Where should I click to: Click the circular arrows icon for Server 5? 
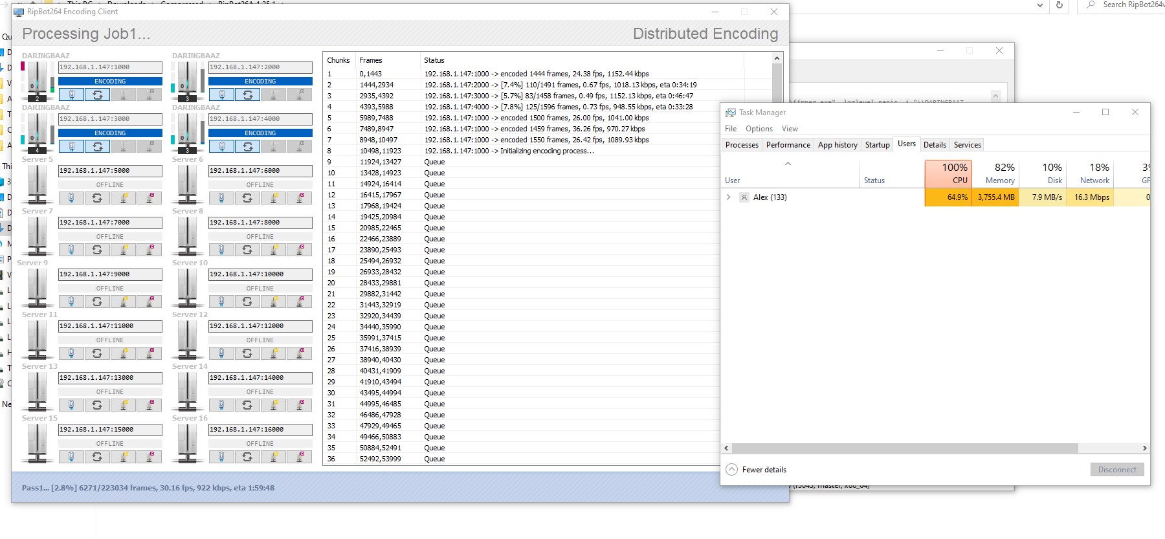[x=97, y=198]
